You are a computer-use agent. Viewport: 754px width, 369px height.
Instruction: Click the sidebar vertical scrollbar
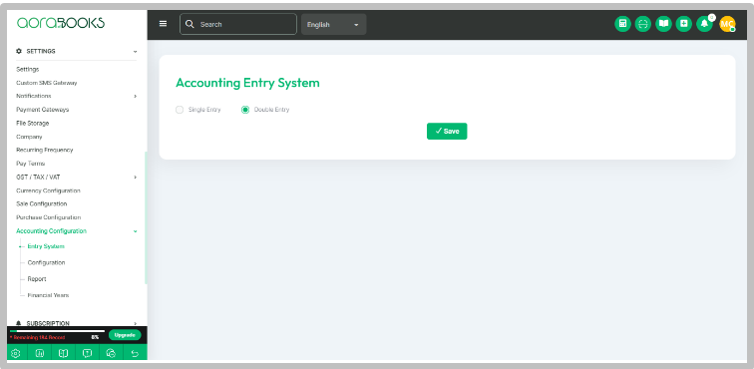(146, 218)
